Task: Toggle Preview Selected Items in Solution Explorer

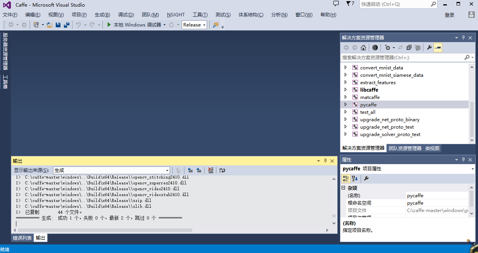Action: [438, 48]
